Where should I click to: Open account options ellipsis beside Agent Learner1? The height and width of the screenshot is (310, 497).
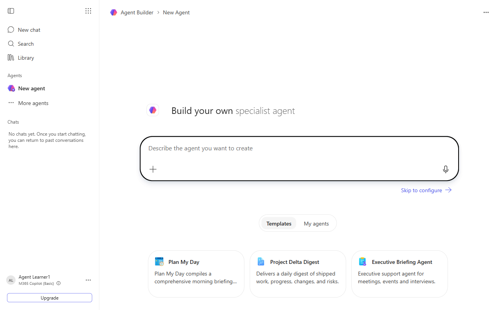[x=88, y=280]
